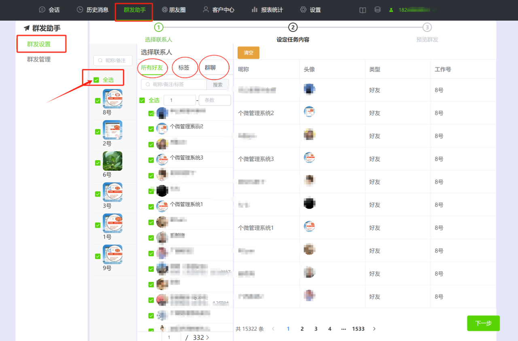Click next contact page arrow beside 332
The width and height of the screenshot is (518, 341).
[x=208, y=337]
